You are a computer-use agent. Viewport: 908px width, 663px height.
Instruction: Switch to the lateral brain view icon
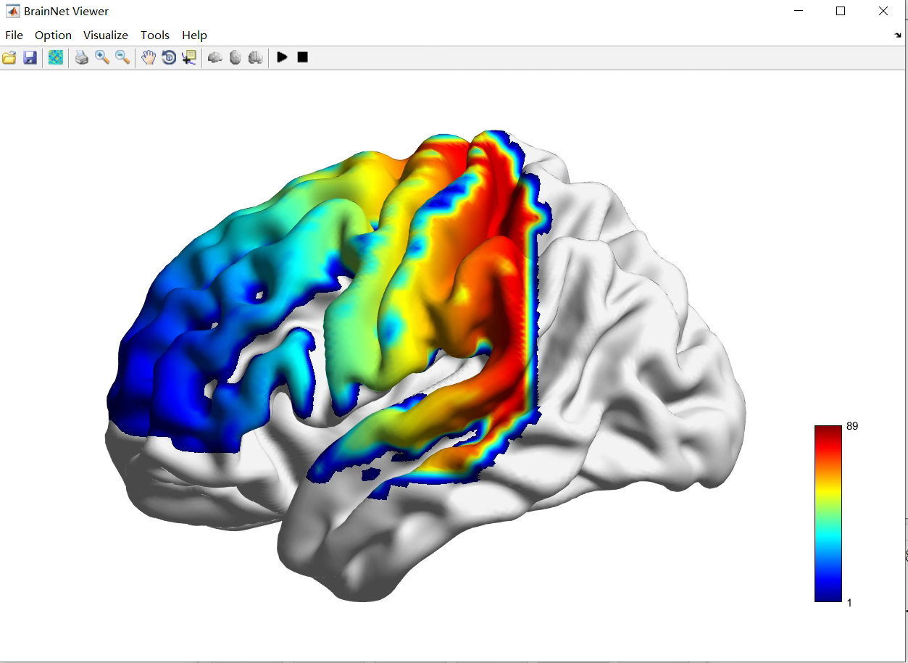pyautogui.click(x=214, y=57)
